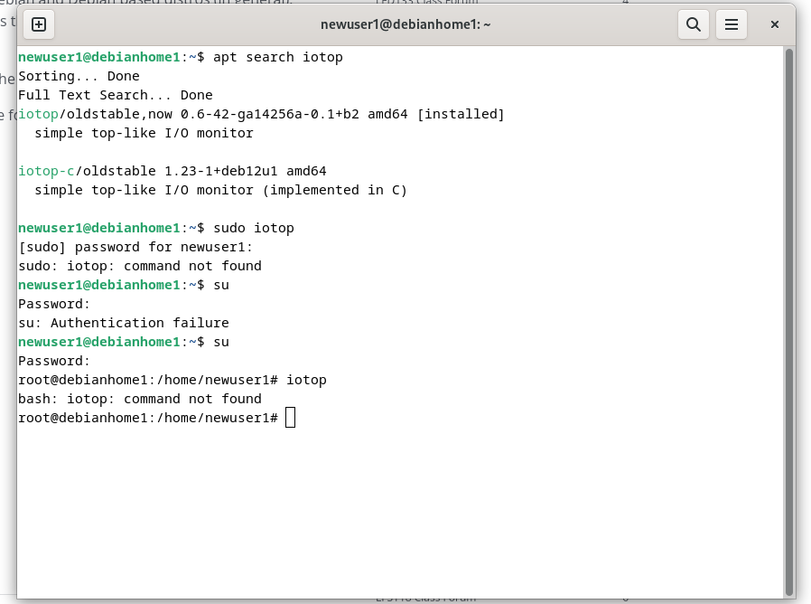The image size is (811, 604).
Task: Click 'sudo: iotop: command not found' line
Action: point(140,266)
